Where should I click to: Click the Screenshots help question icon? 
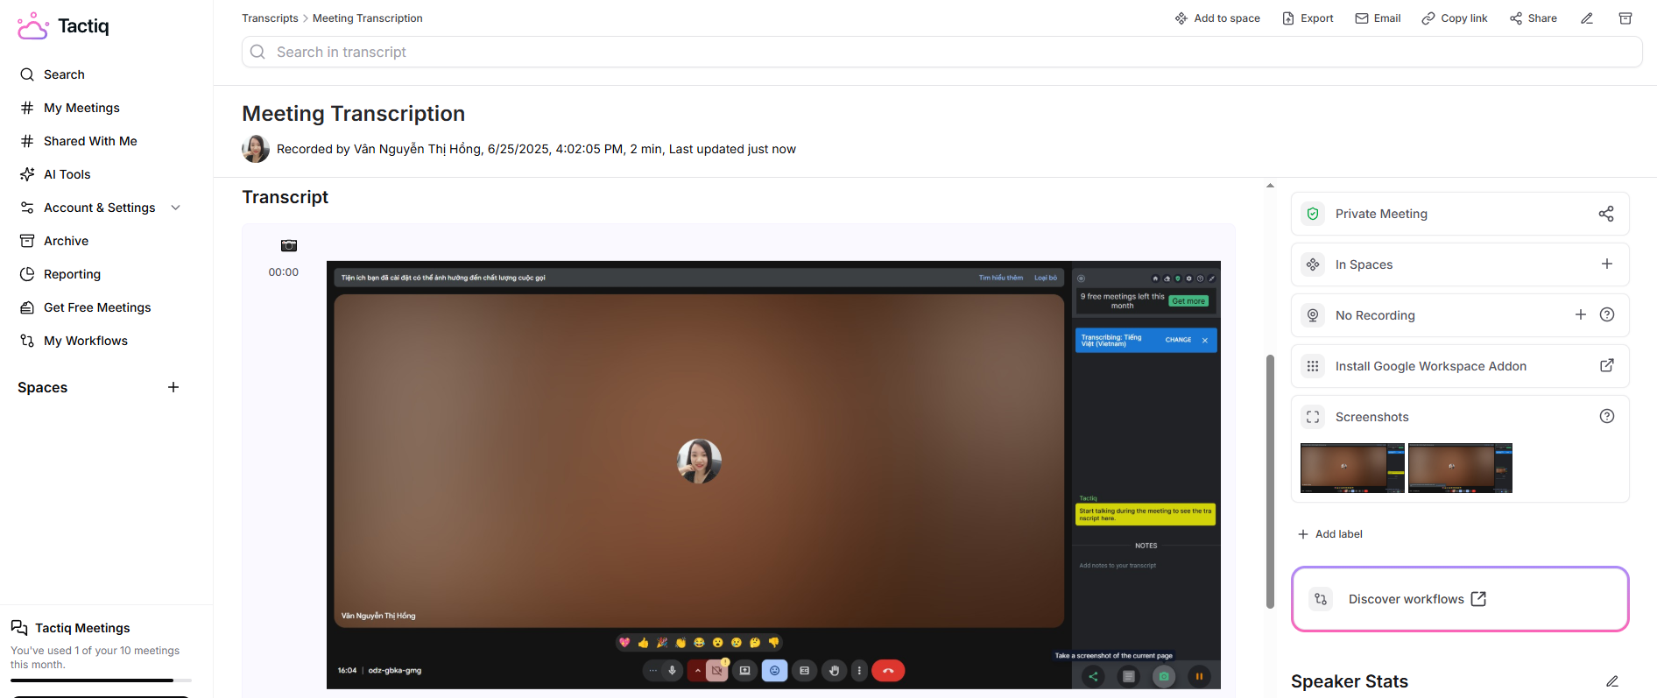(x=1606, y=417)
